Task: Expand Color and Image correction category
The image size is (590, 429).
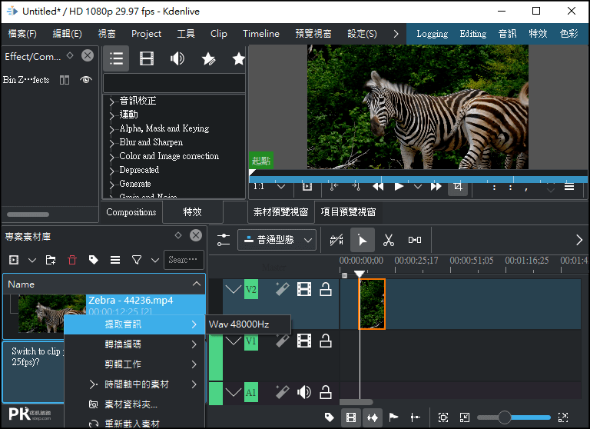Action: 111,157
